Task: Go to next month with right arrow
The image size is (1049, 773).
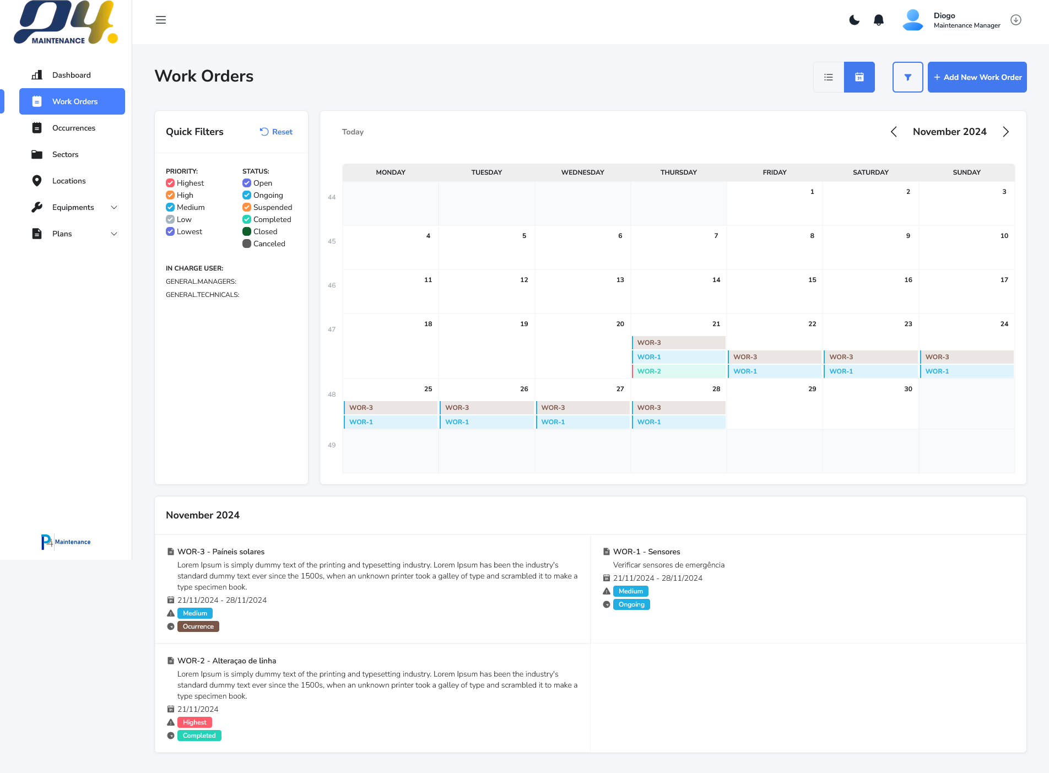Action: coord(1006,132)
